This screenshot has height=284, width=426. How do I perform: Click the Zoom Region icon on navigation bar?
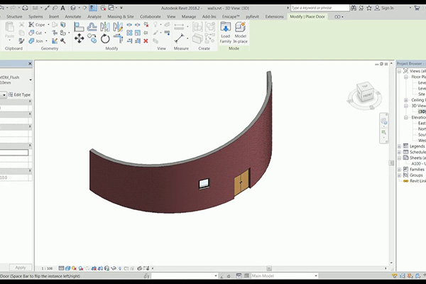coord(383,133)
